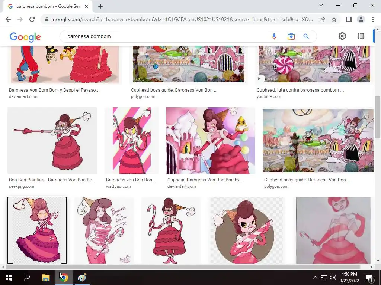Reload the current page

pos(32,19)
